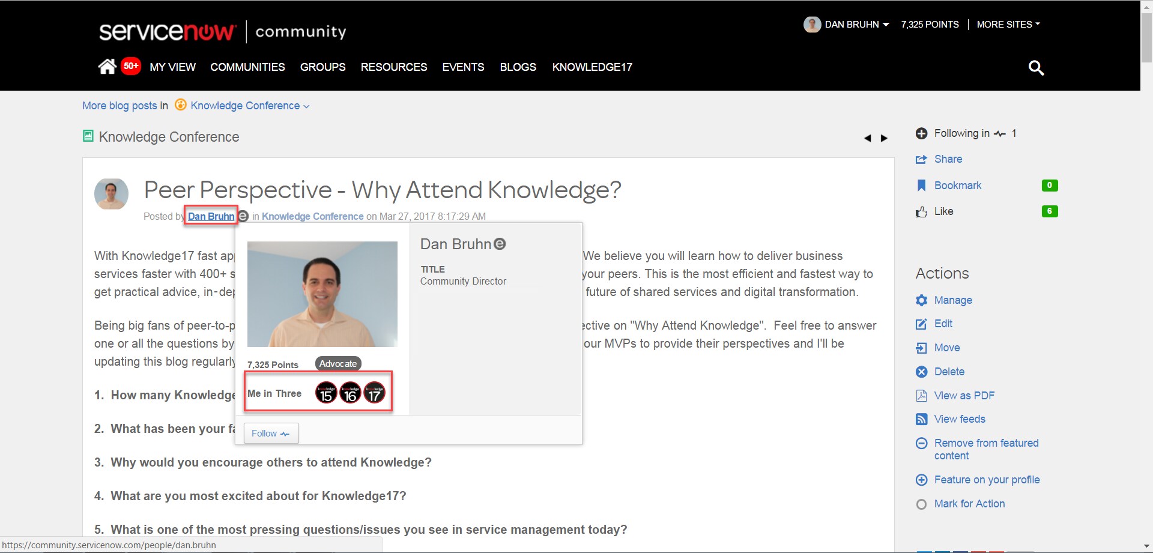
Task: Expand the Knowledge Conference breadcrumb chevron
Action: pos(306,106)
